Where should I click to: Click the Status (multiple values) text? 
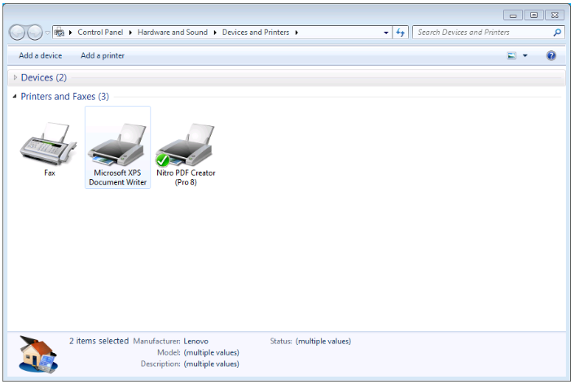pyautogui.click(x=323, y=342)
